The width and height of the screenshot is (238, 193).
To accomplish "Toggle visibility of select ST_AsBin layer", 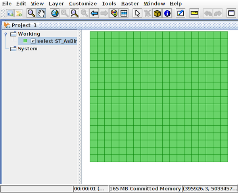I will (33, 41).
